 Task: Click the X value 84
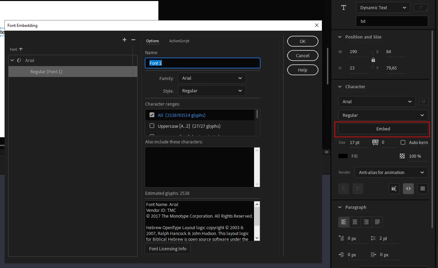395,52
